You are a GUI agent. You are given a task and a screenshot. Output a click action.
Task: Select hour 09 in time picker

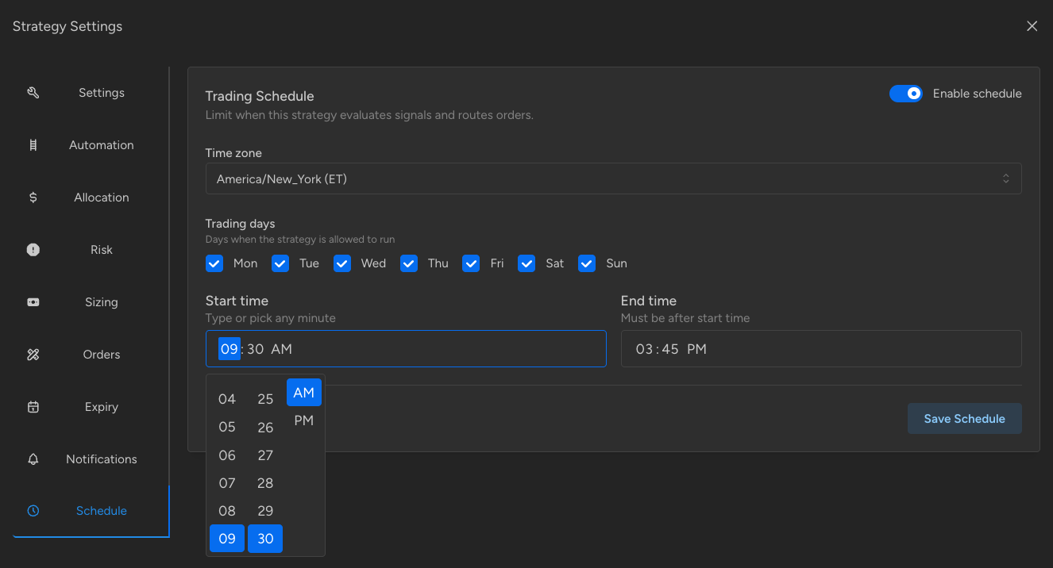pyautogui.click(x=227, y=539)
